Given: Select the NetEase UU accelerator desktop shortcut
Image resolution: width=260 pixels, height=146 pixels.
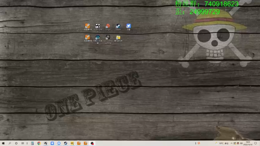Looking at the screenshot, I should tap(98, 39).
